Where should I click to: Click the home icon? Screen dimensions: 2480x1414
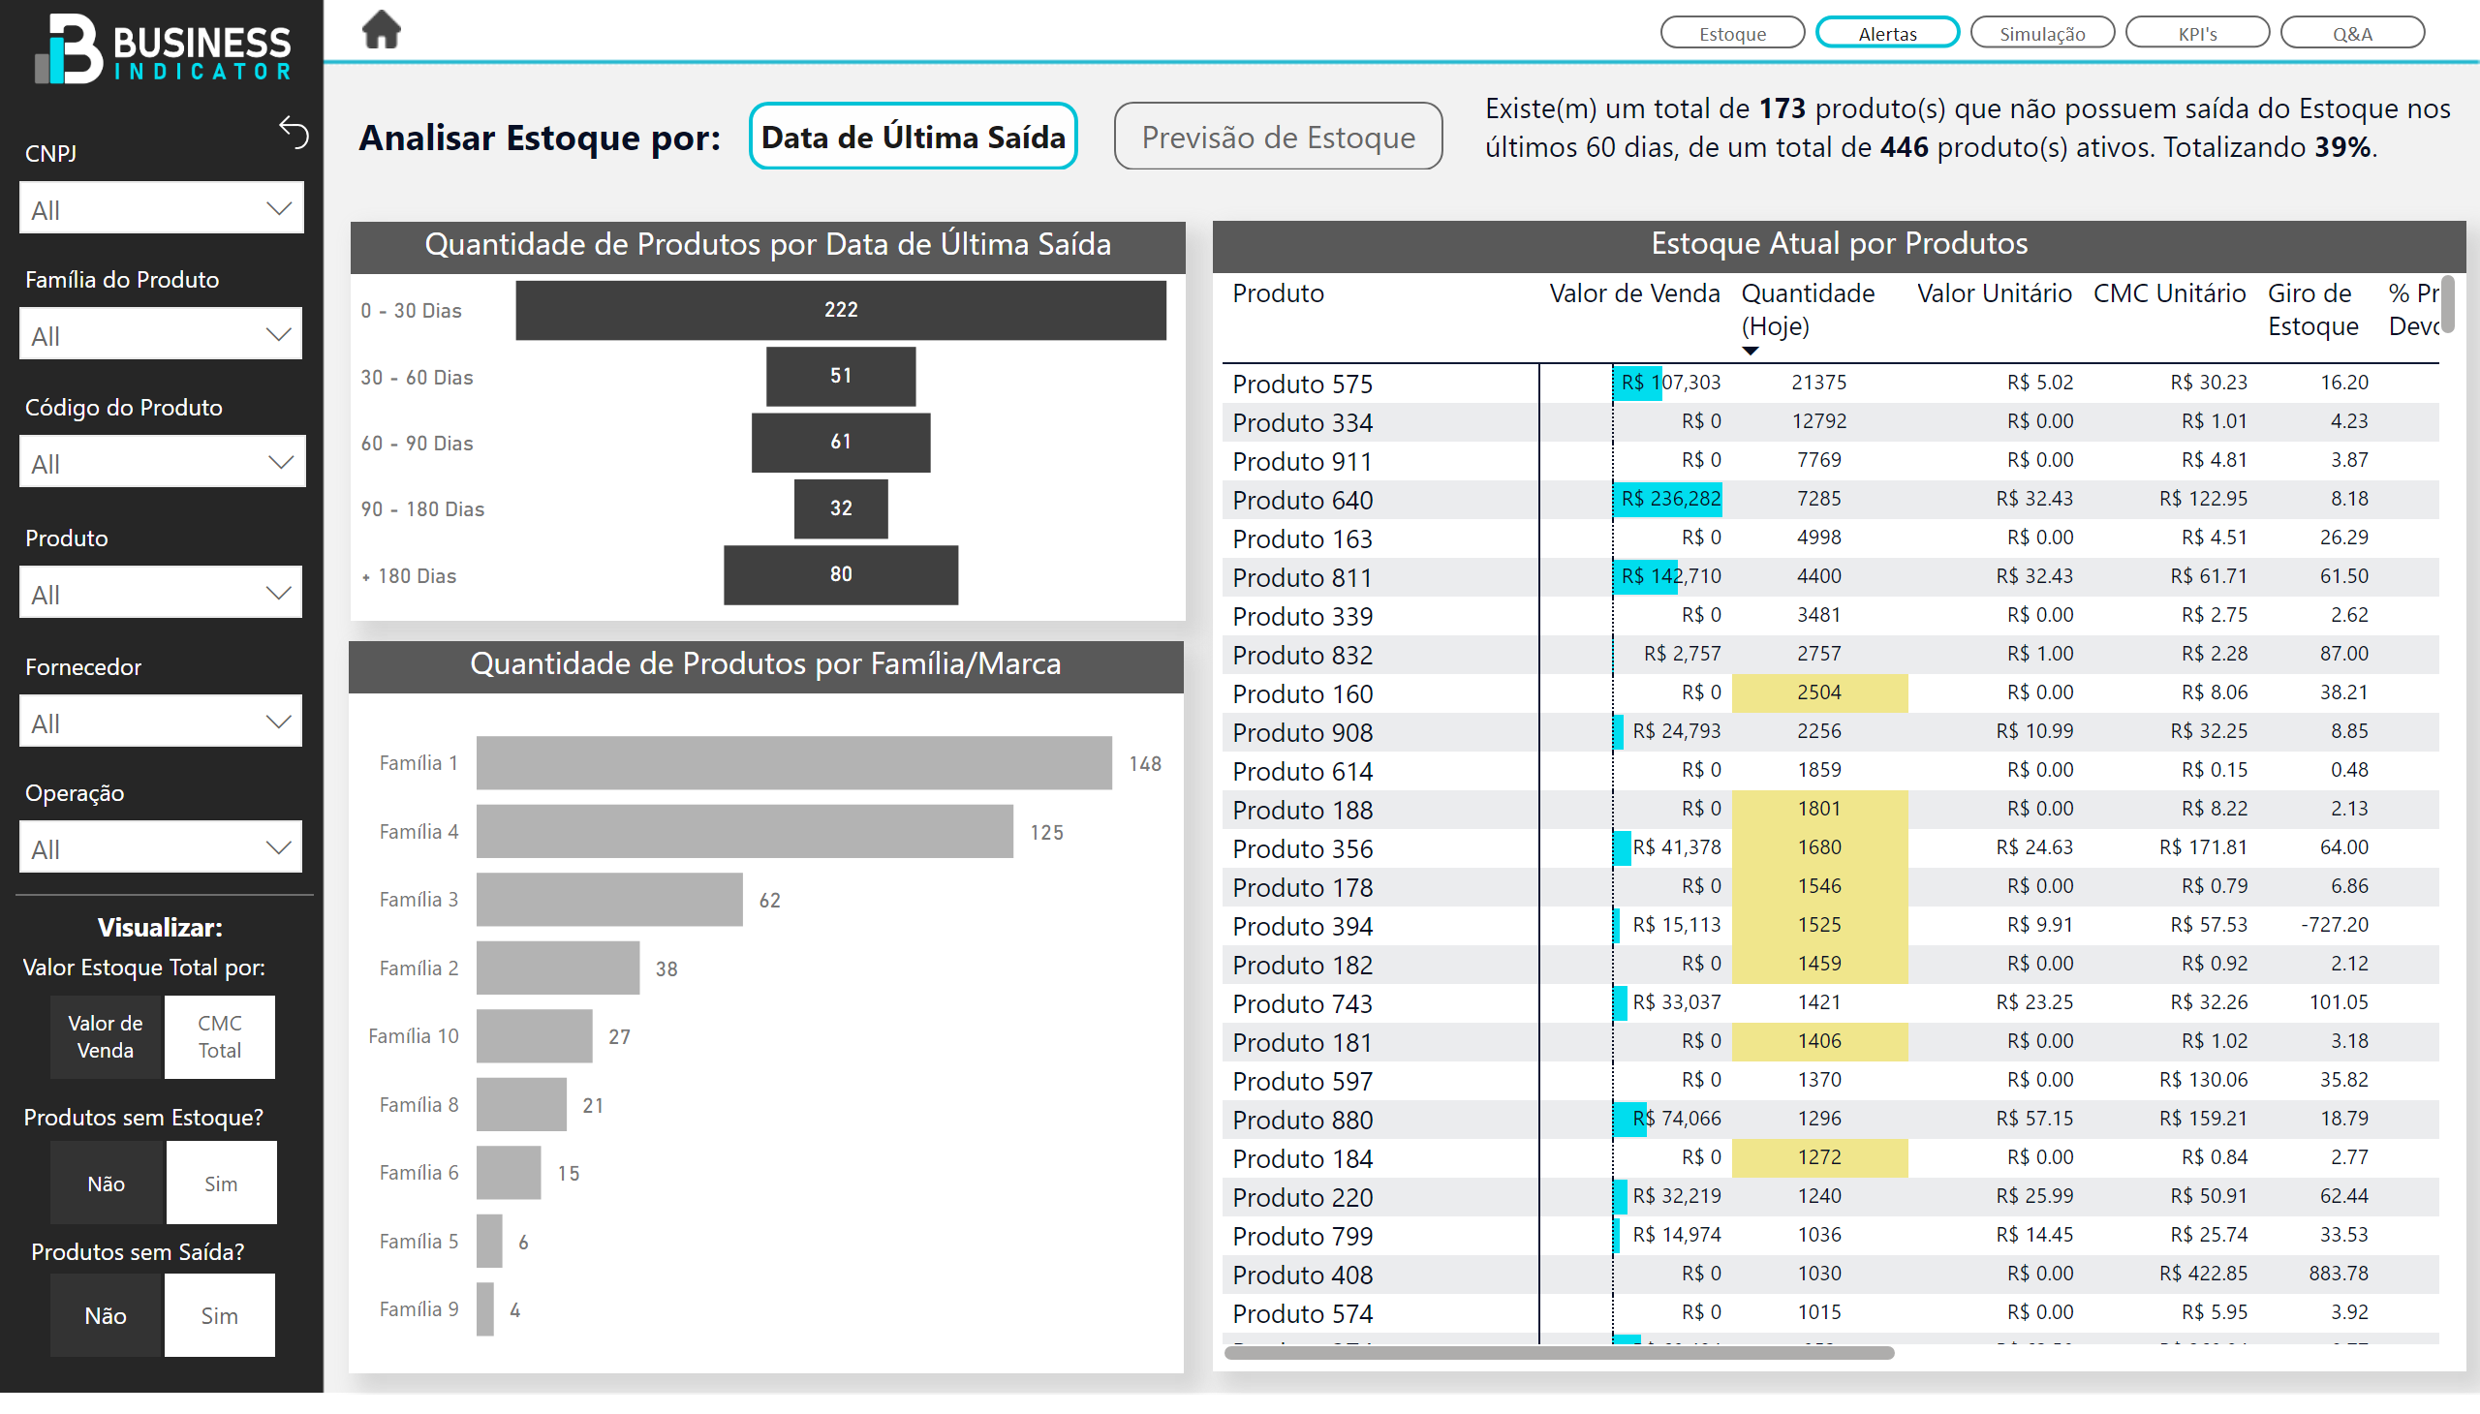pyautogui.click(x=381, y=29)
